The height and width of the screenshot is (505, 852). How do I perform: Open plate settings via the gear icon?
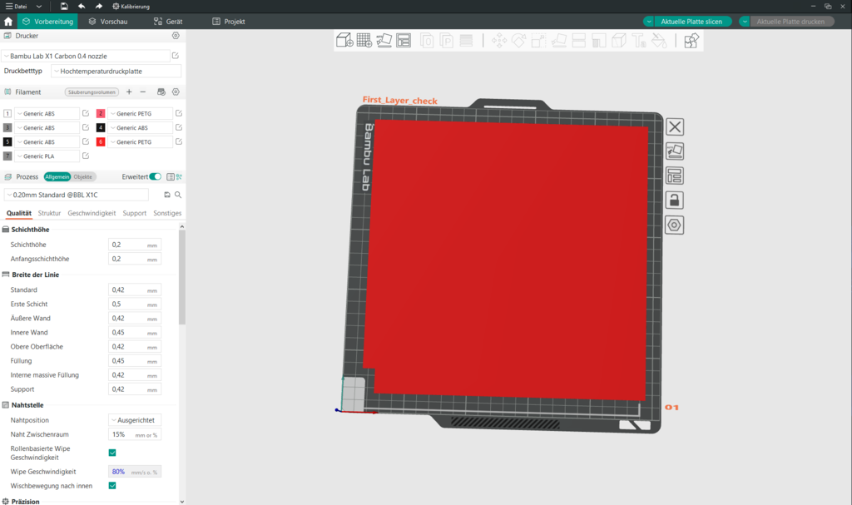pyautogui.click(x=674, y=224)
